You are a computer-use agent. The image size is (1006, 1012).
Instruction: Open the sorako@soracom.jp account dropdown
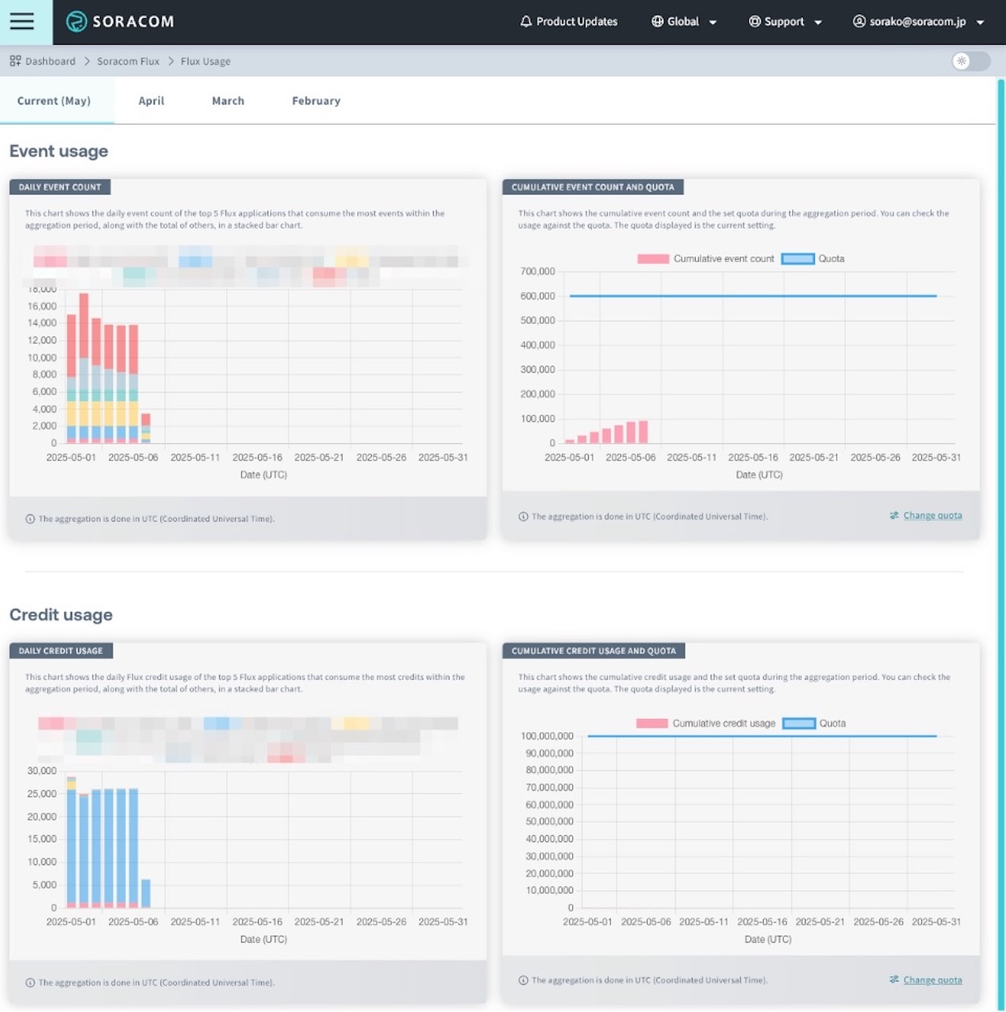click(x=981, y=21)
